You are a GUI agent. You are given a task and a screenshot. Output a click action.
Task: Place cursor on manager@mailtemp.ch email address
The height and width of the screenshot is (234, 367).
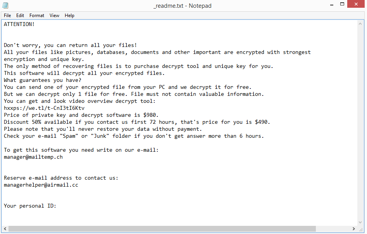[33, 157]
